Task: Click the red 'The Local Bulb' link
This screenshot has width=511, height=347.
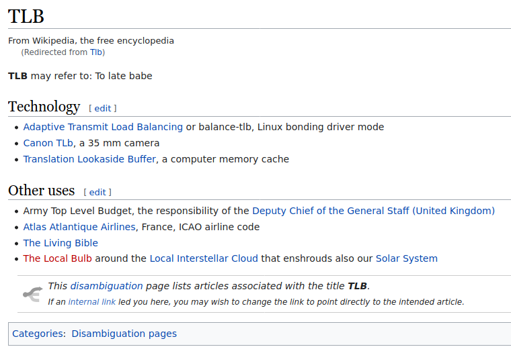Action: click(x=57, y=258)
